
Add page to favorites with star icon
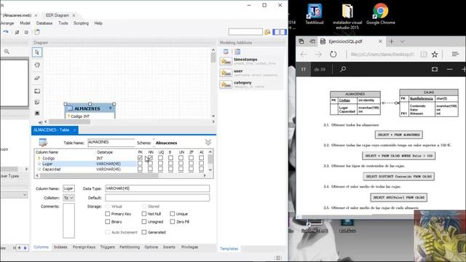(x=435, y=54)
